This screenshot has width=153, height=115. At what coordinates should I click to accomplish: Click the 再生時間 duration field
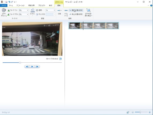pos(50,14)
